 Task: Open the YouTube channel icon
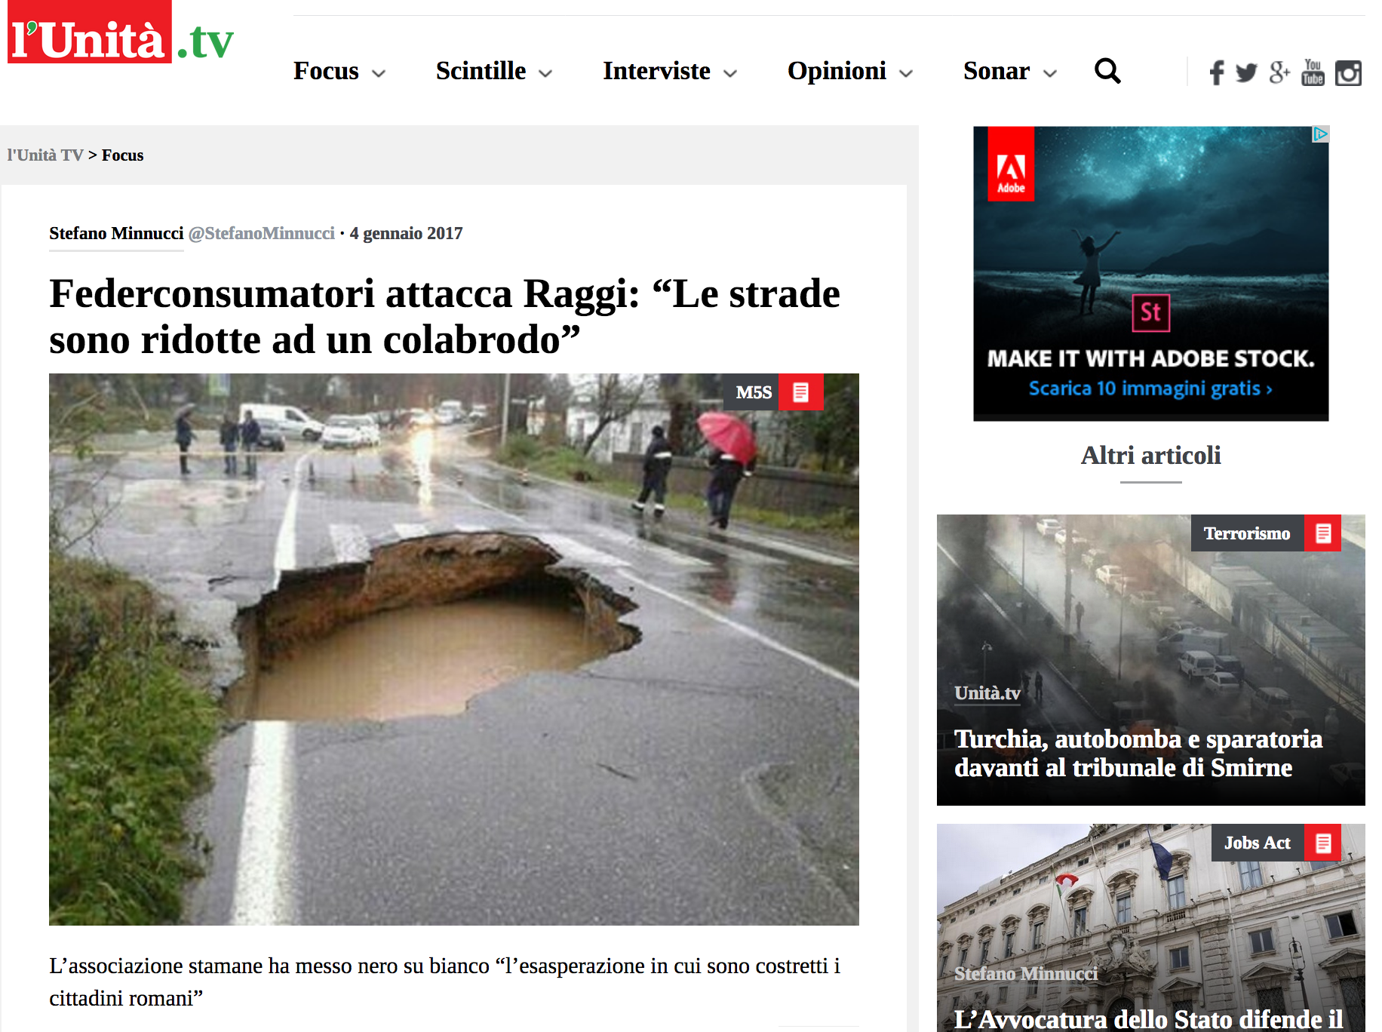click(1313, 72)
